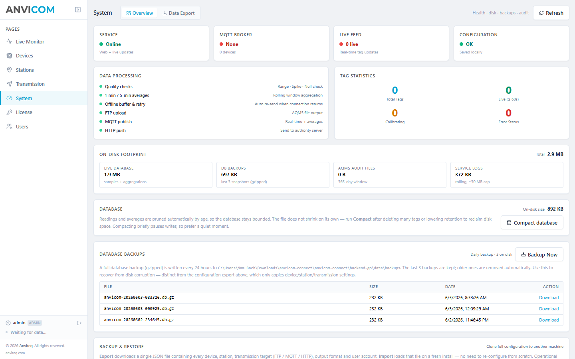
Task: Click the Transmission paper plane icon
Action: [x=9, y=84]
